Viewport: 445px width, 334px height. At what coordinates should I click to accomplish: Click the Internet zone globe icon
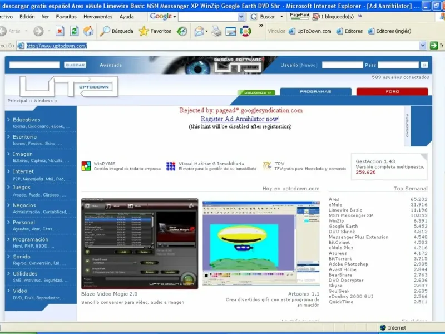383,327
